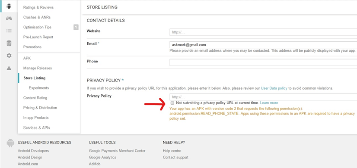The image size is (357, 168).
Task: Open Ratings & Reviews in the sidebar
Action: [38, 7]
